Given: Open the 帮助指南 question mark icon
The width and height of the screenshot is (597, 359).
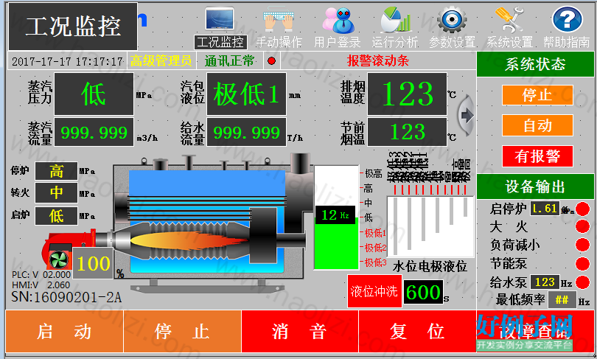Looking at the screenshot, I should point(567,19).
